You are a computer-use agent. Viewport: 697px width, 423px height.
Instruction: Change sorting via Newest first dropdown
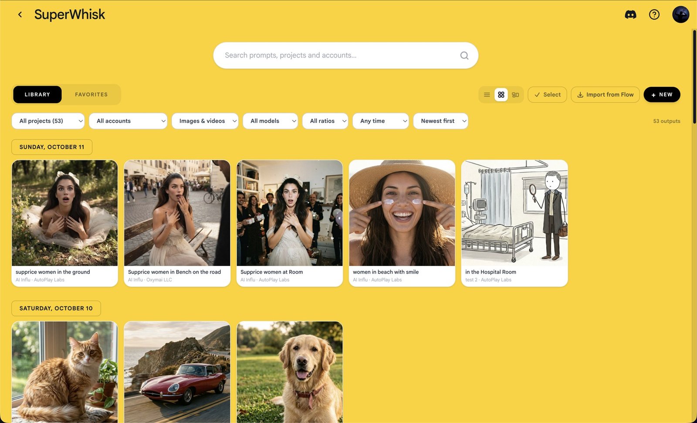[x=440, y=121]
